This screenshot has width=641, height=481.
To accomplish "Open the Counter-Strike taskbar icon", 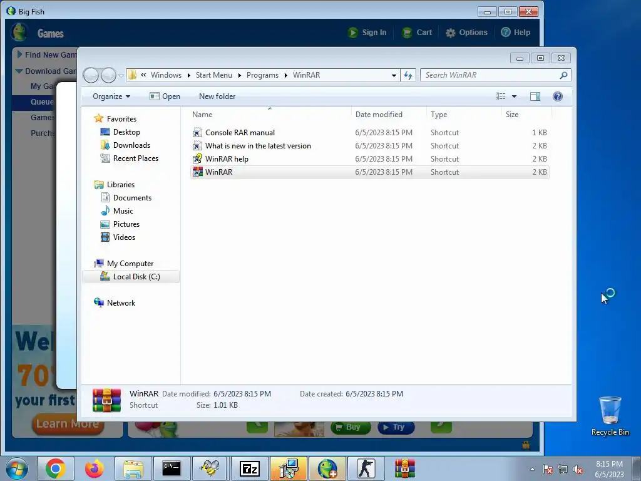I will (366, 468).
